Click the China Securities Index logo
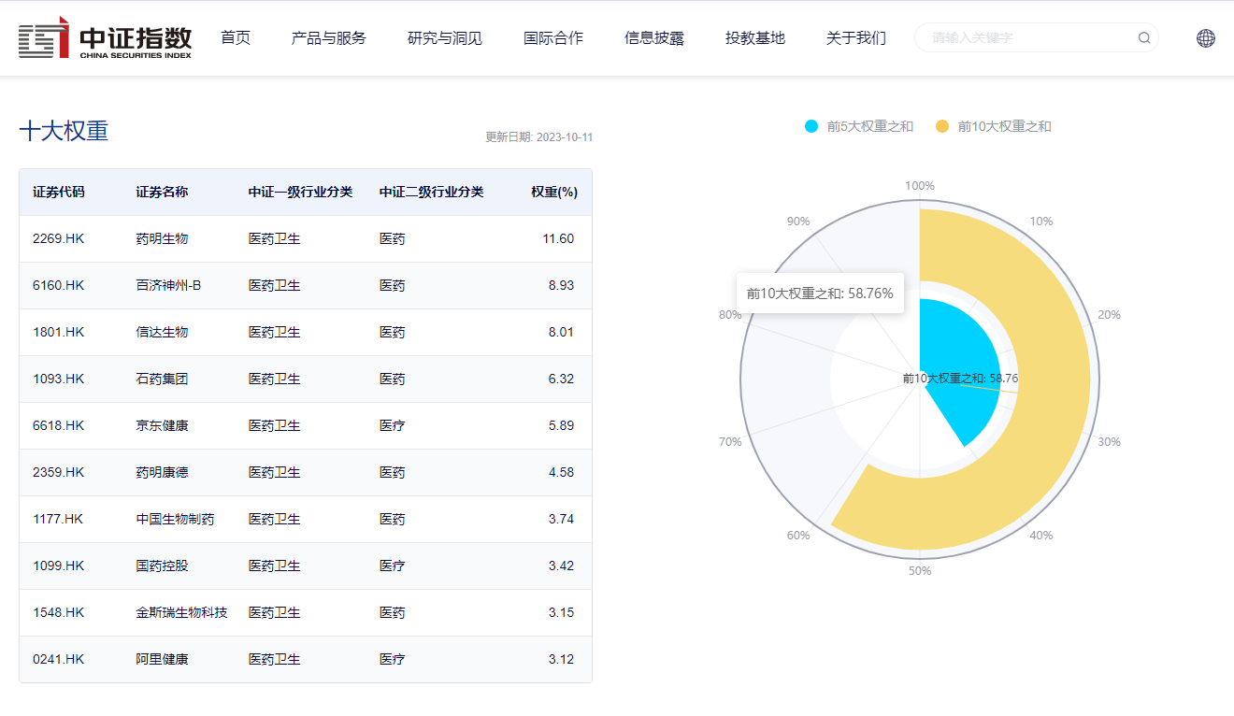The image size is (1234, 716). (106, 38)
